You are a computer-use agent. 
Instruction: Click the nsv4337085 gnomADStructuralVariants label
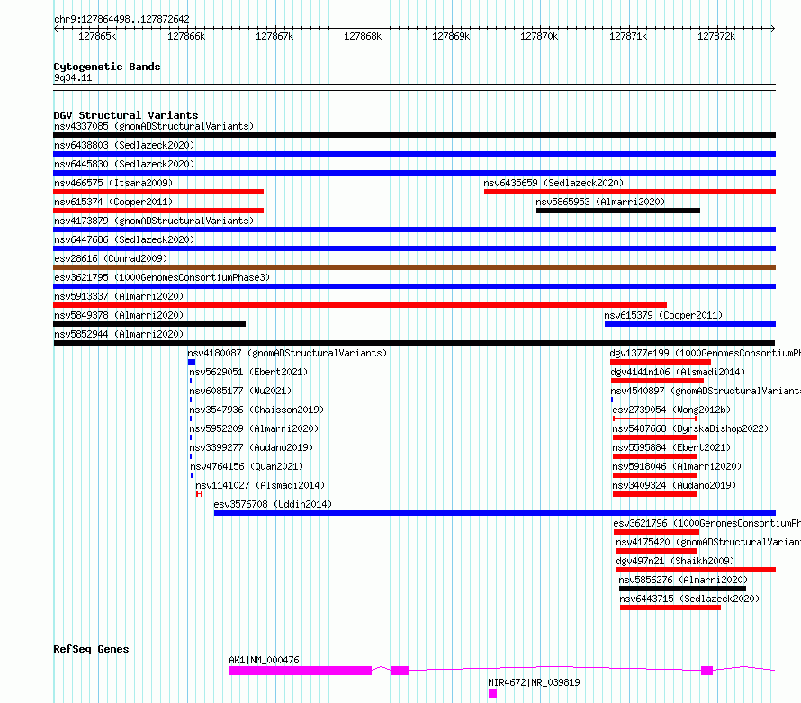[x=154, y=126]
